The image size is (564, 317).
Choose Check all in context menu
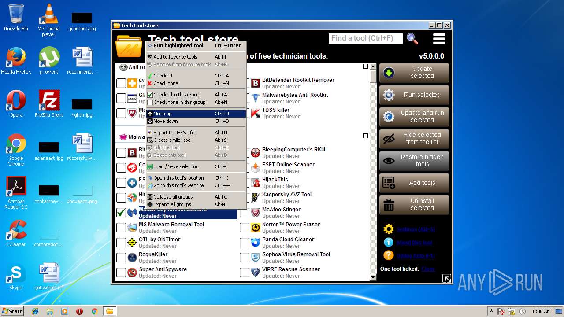point(196,76)
